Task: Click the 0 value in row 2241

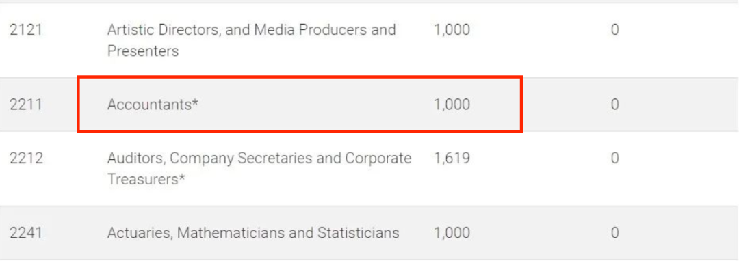Action: coord(614,233)
